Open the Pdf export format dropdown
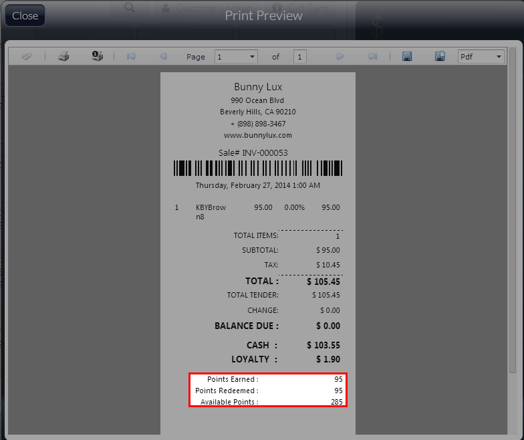Viewport: 524px width, 440px height. pos(499,57)
